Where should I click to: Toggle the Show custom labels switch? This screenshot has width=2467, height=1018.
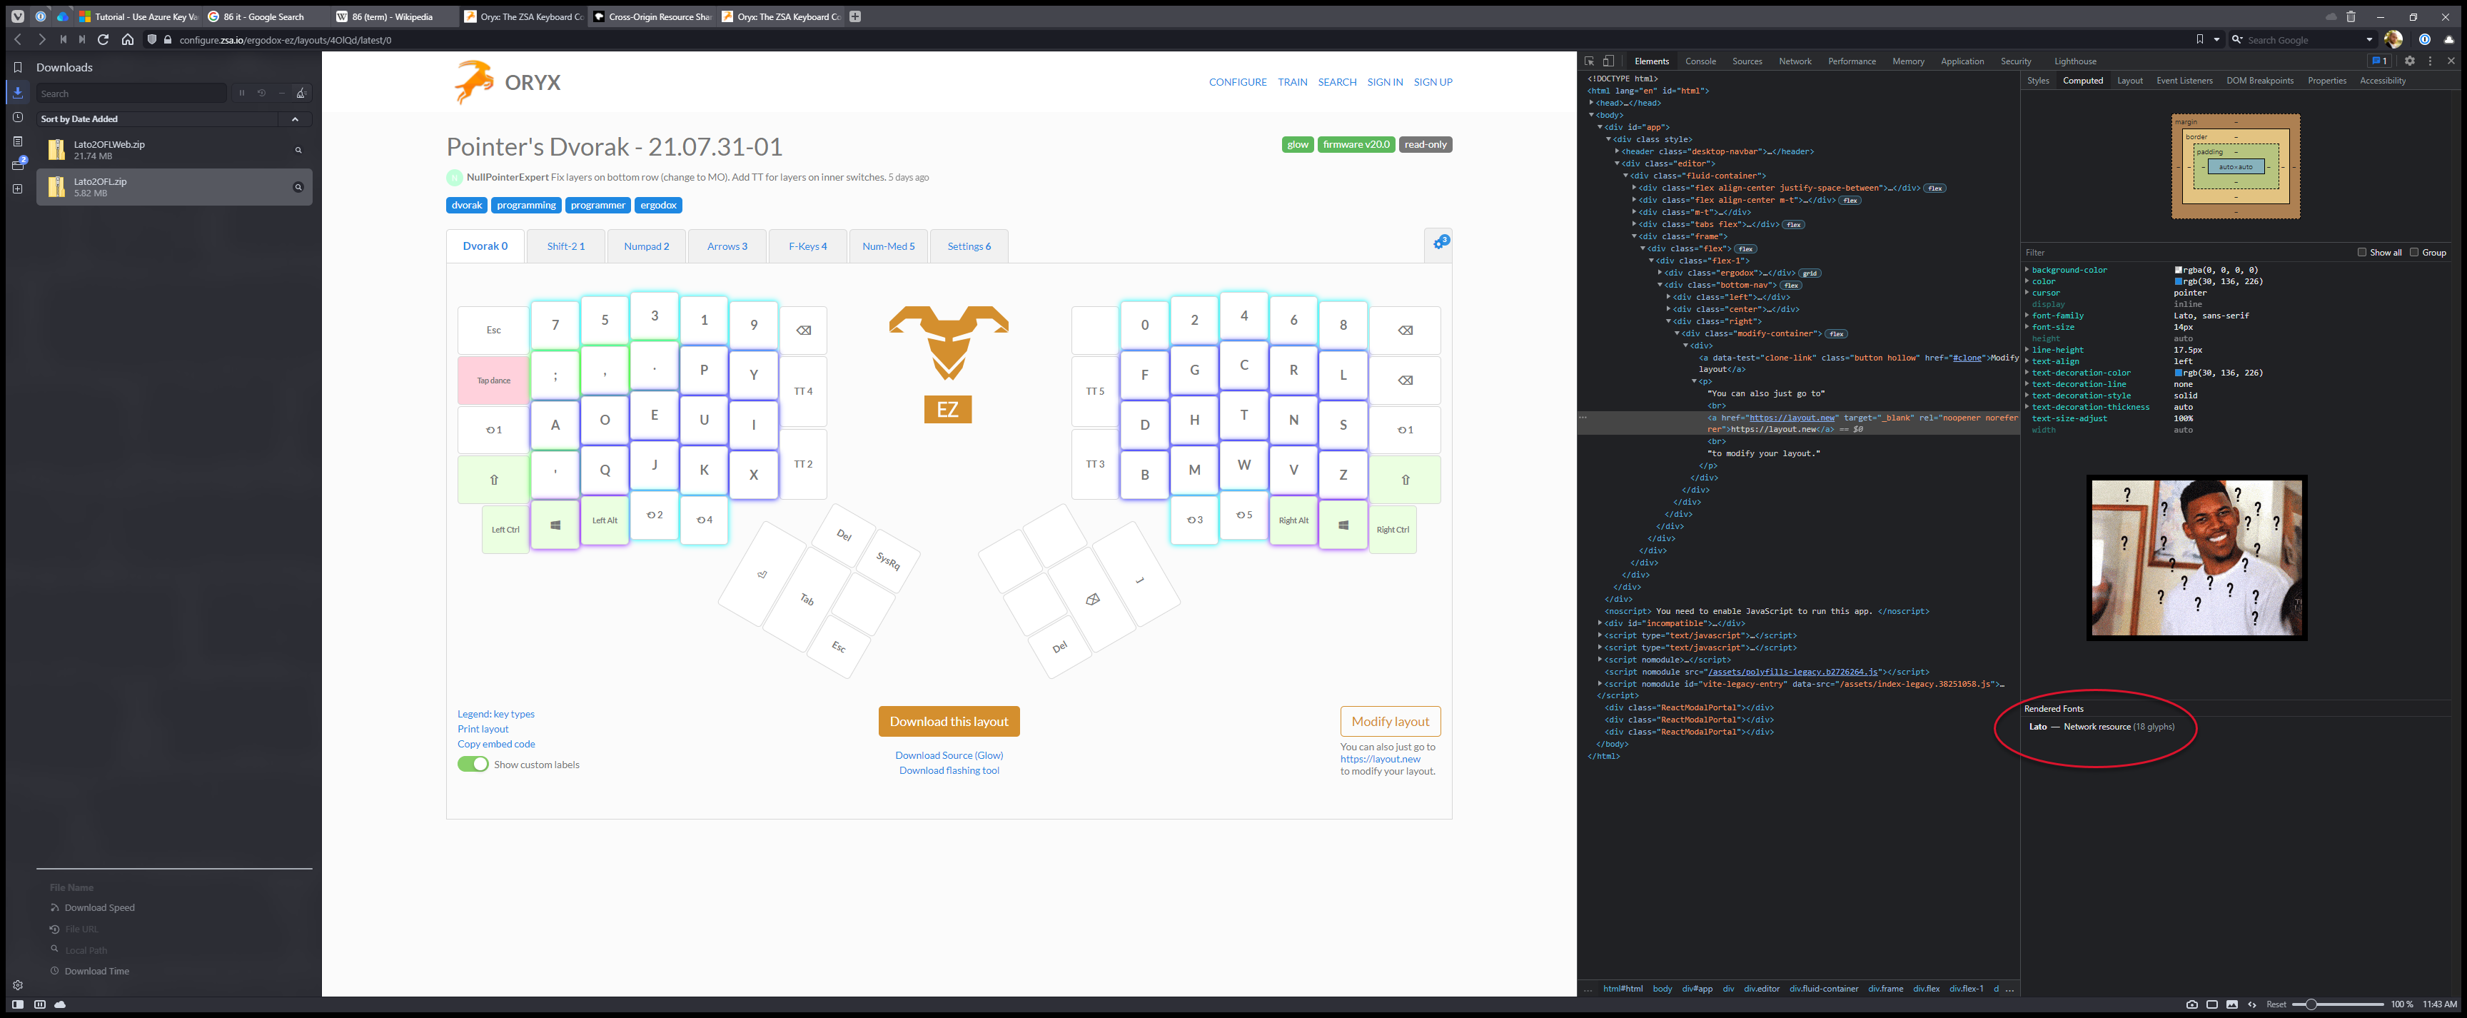point(472,765)
